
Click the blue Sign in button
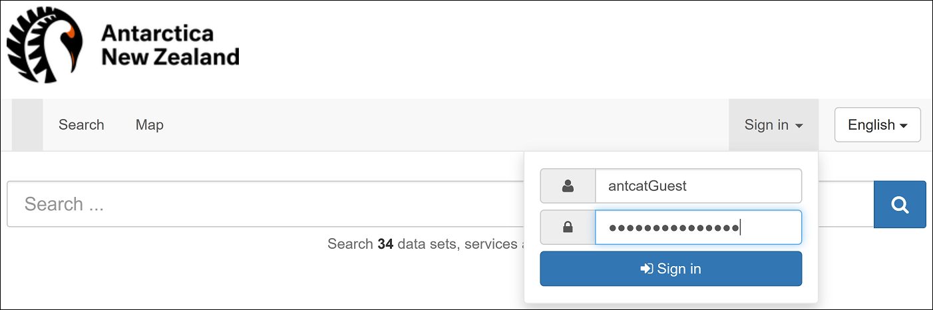click(671, 269)
